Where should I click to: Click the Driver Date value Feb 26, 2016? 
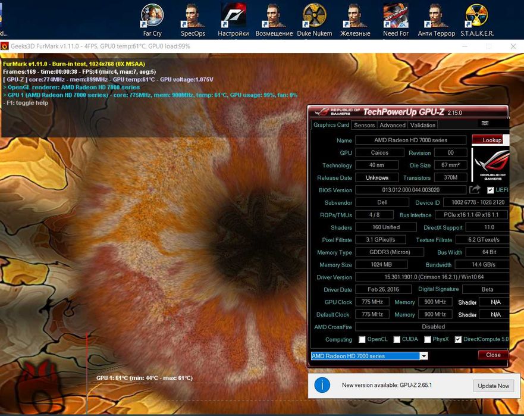[383, 289]
